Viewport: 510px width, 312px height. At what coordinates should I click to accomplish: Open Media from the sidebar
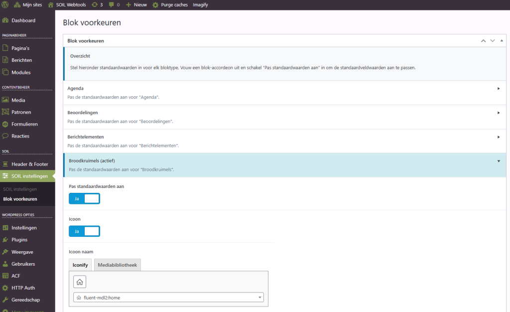click(18, 100)
